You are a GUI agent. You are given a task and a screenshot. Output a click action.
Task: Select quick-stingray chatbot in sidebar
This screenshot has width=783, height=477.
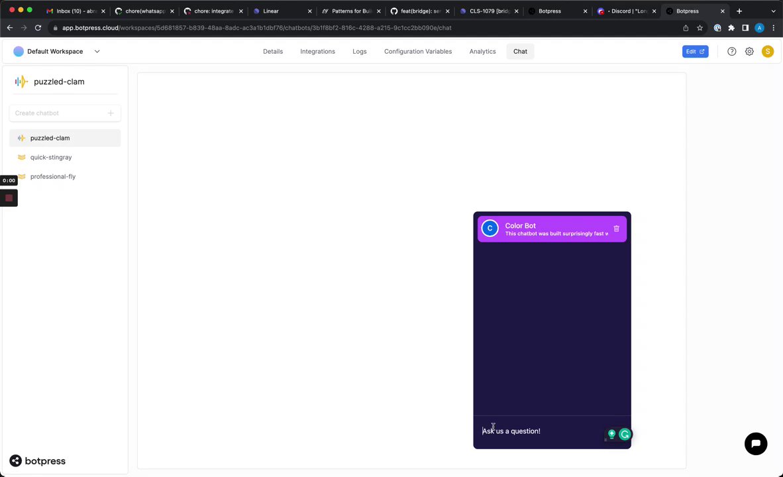(65, 157)
